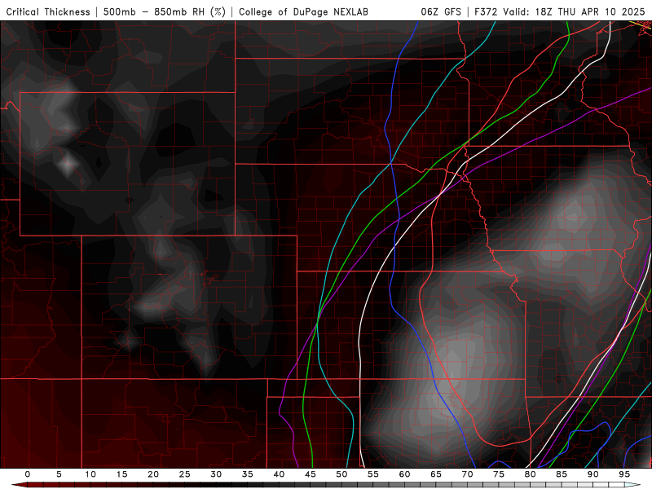Image resolution: width=652 pixels, height=489 pixels.
Task: Select the colorbar label '95'
Action: (x=624, y=474)
